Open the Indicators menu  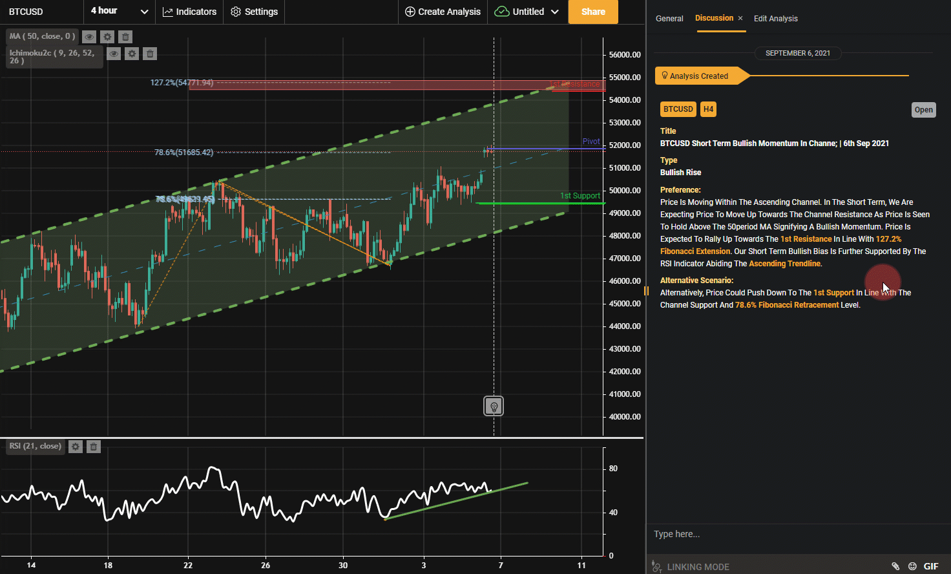(x=189, y=12)
